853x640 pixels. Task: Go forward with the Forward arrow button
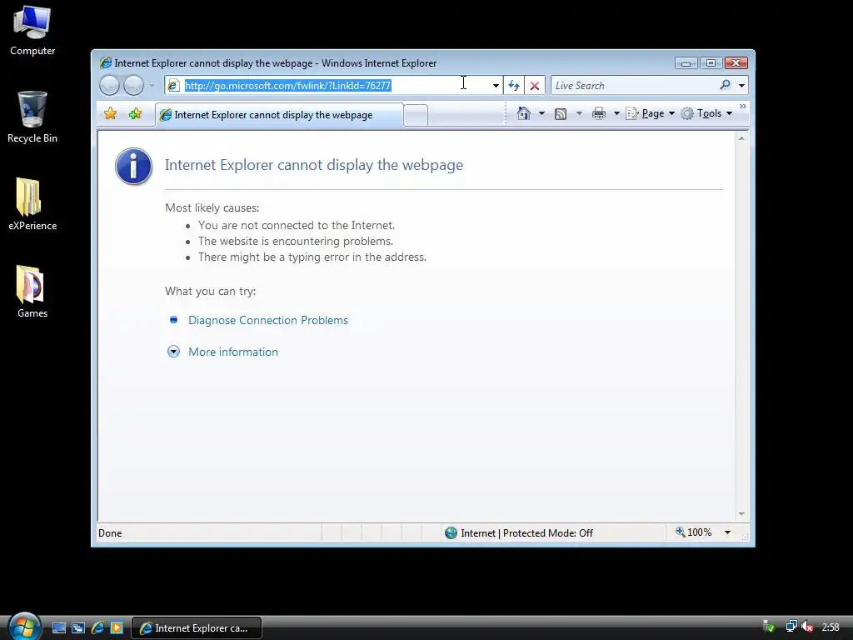coord(133,86)
